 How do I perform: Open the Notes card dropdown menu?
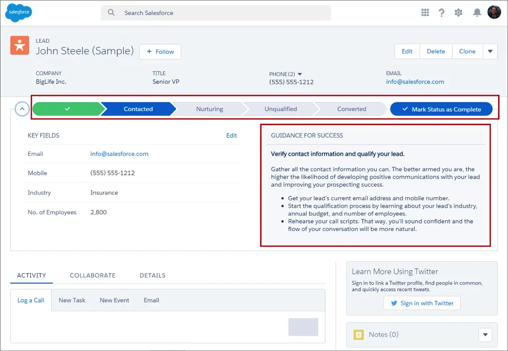tap(485, 335)
